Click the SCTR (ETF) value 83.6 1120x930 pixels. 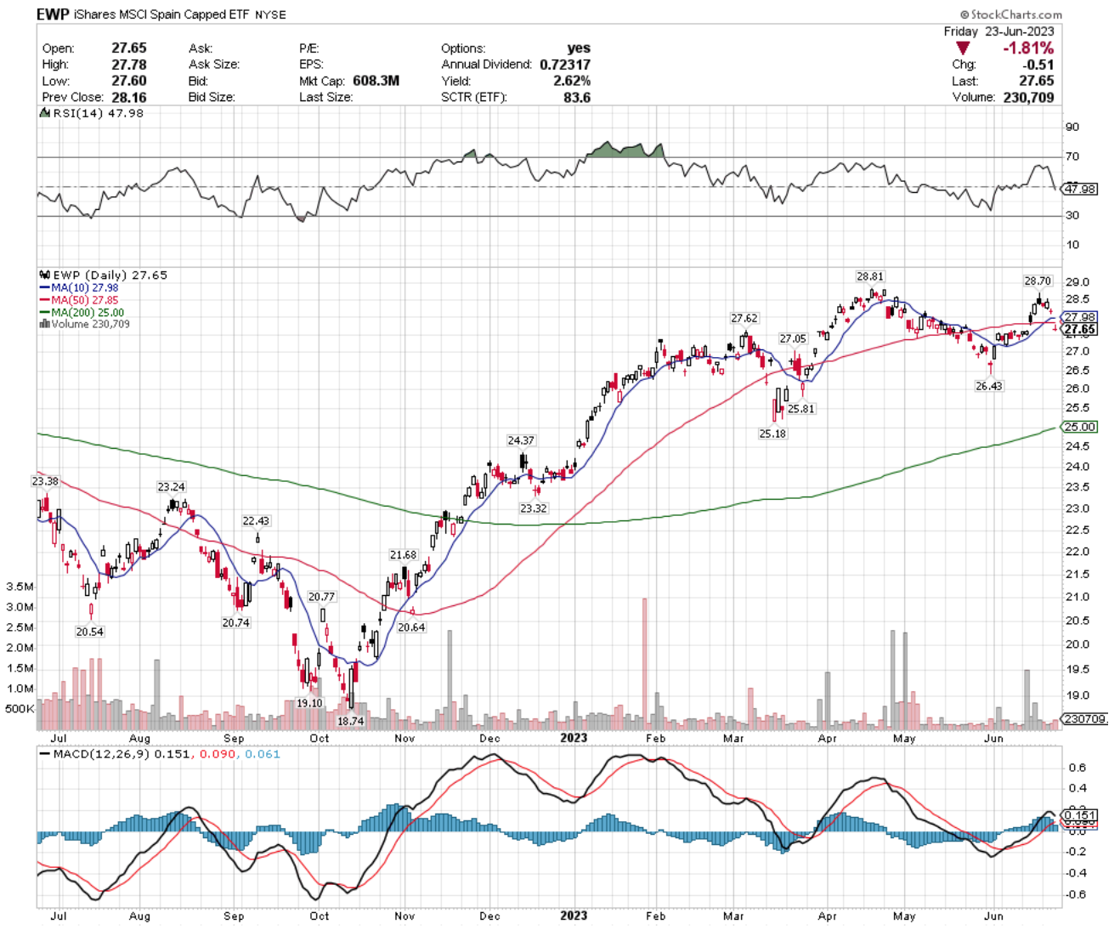(x=577, y=97)
